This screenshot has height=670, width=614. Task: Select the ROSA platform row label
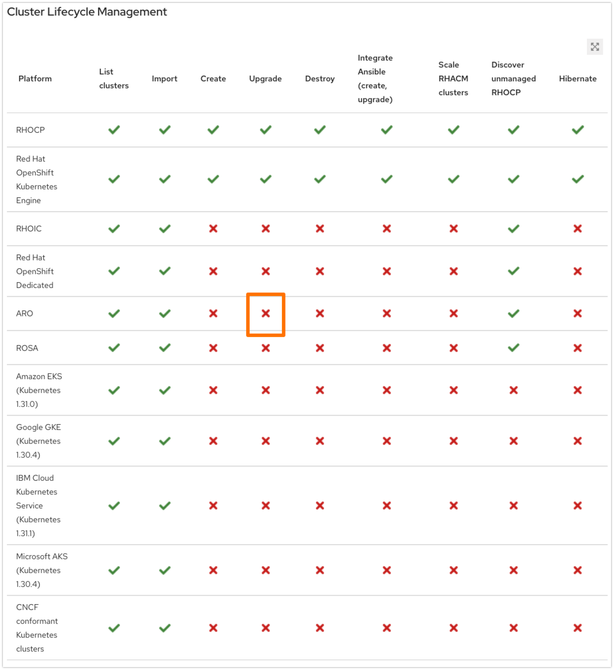pyautogui.click(x=27, y=348)
